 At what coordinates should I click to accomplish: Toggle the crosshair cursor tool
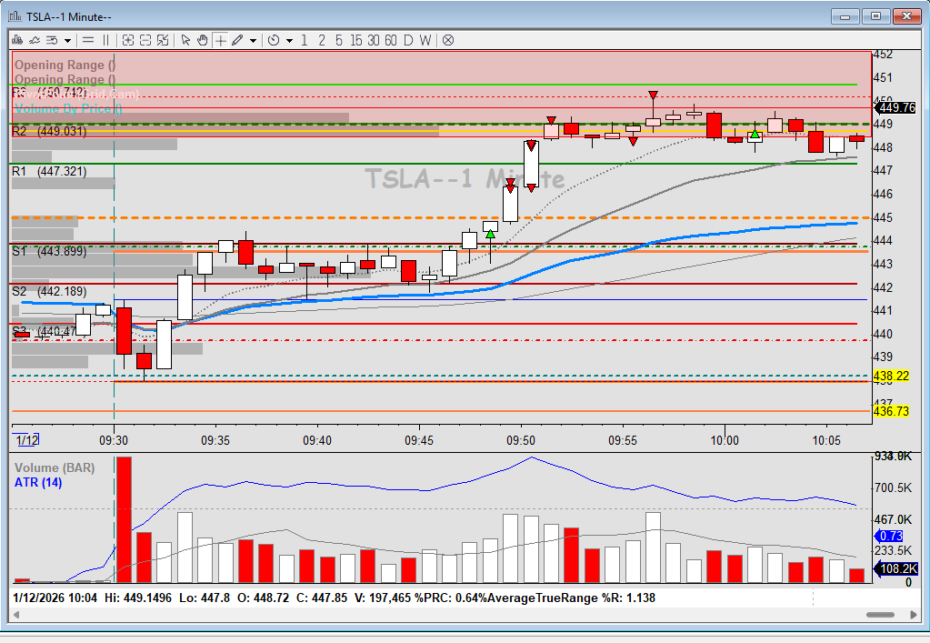click(x=221, y=40)
